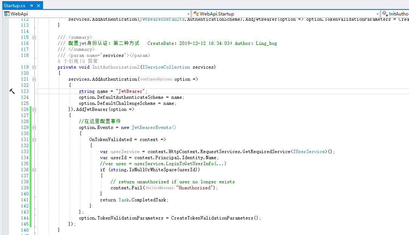Click the userService variable on line 133

pos(125,152)
